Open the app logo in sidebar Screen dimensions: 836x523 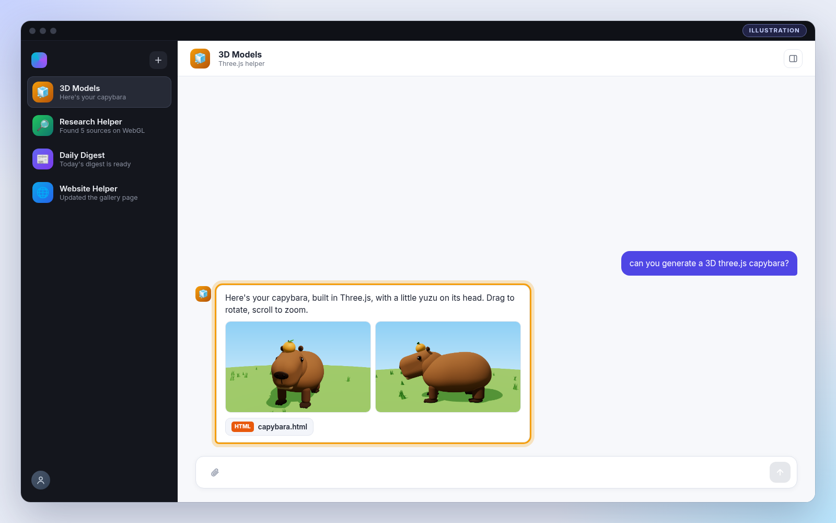tap(39, 60)
